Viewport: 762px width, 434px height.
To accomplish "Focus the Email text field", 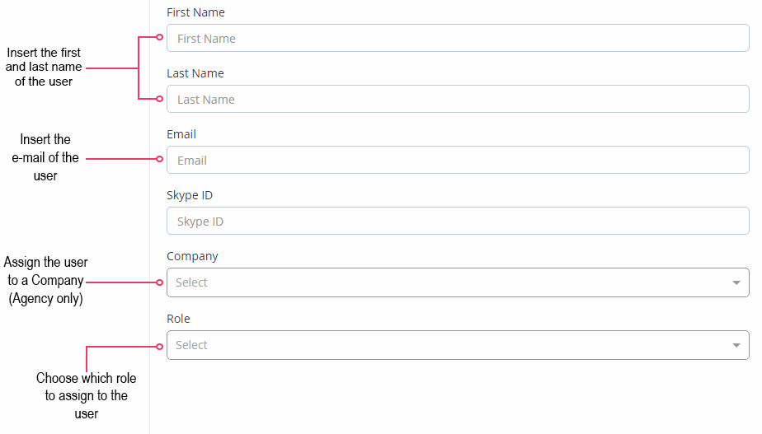I will pyautogui.click(x=458, y=160).
